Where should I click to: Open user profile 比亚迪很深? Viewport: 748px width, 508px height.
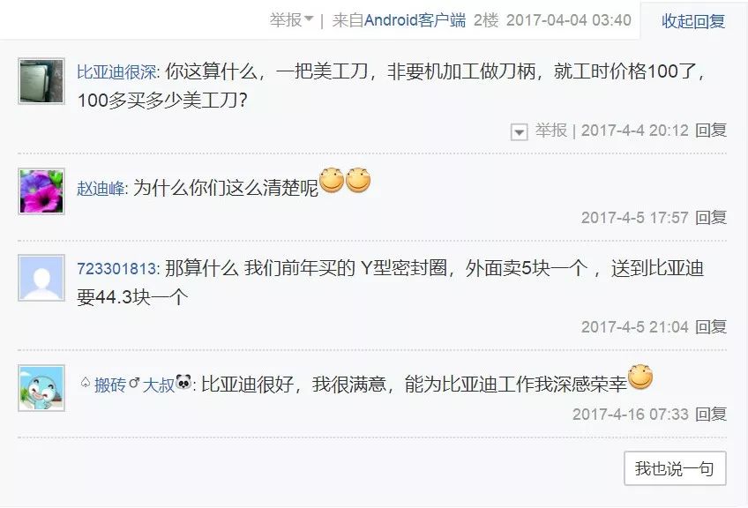pos(116,72)
